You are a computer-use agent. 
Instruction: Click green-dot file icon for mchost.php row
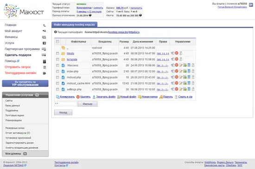click(185, 77)
